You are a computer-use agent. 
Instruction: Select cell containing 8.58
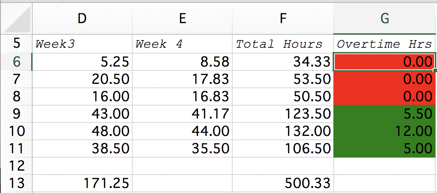[x=182, y=62]
